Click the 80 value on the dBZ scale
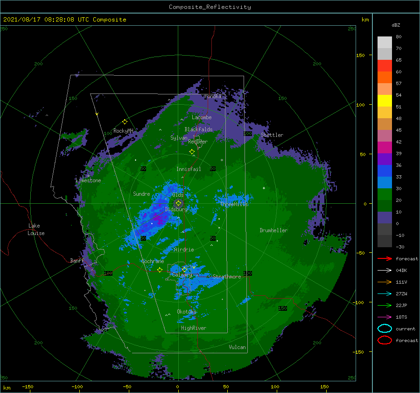The height and width of the screenshot is (393, 420). pyautogui.click(x=399, y=37)
